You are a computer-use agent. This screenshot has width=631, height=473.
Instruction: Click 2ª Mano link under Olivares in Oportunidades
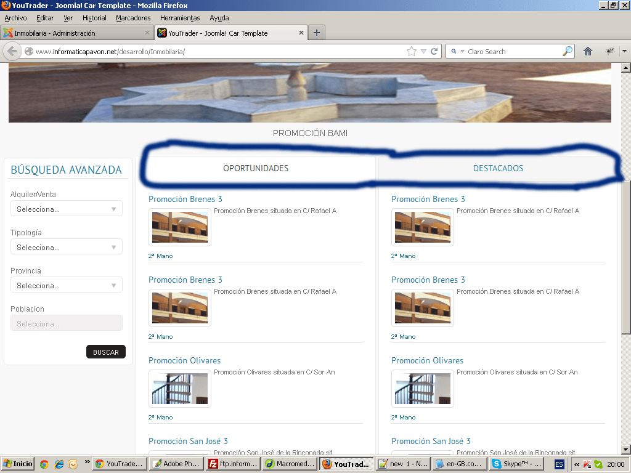[x=161, y=417]
